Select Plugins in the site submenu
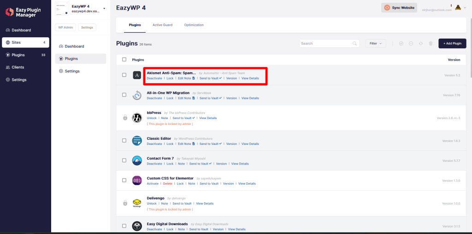472x234 pixels. 81,58
